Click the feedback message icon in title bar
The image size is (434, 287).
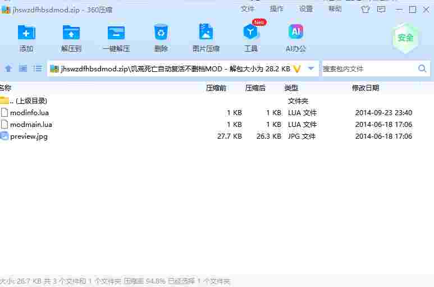381,10
